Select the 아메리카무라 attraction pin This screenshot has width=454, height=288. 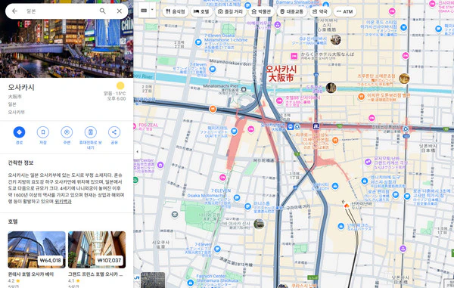pos(278,24)
